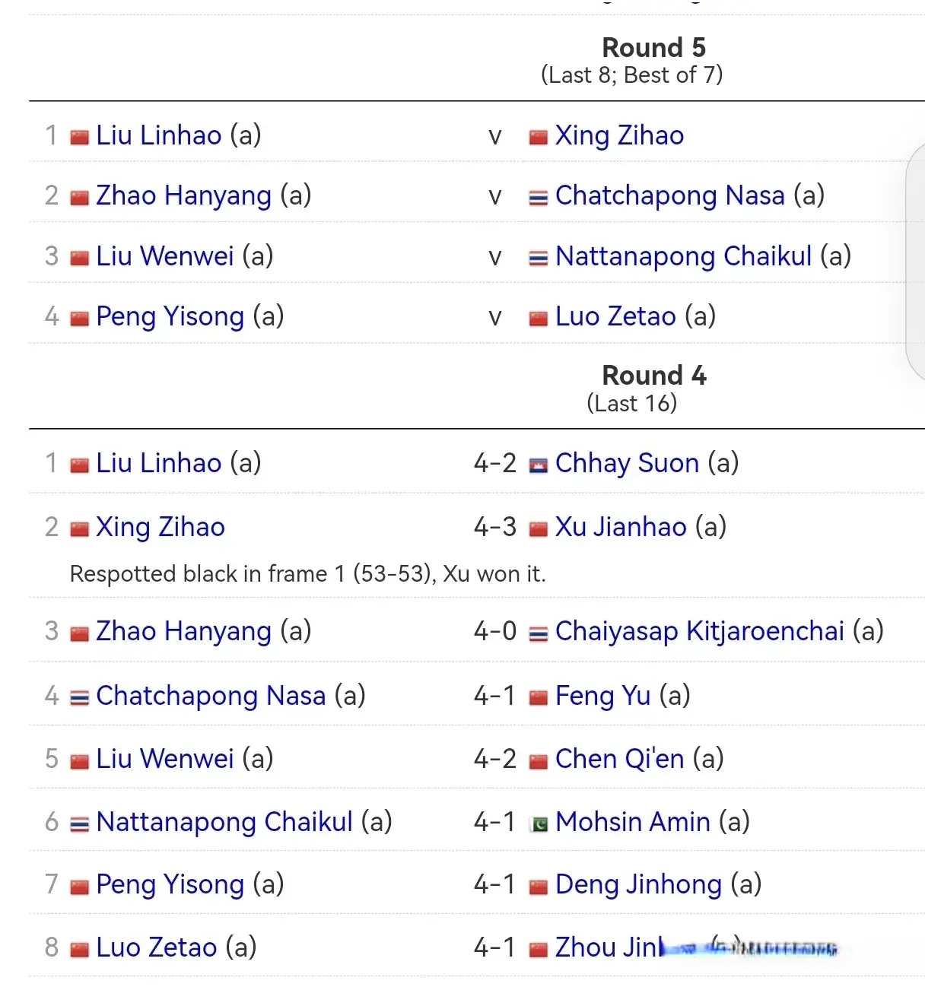Click Thailand flag beside Nattanapong Chaikul in Round 4

[x=80, y=824]
